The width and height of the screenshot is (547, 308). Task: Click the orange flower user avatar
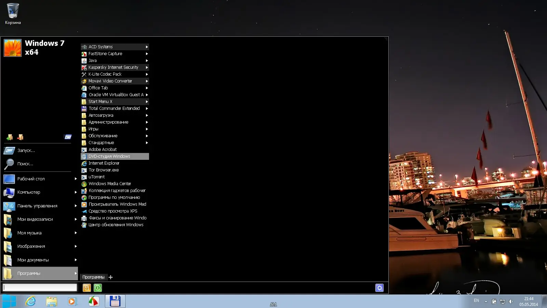(x=13, y=48)
